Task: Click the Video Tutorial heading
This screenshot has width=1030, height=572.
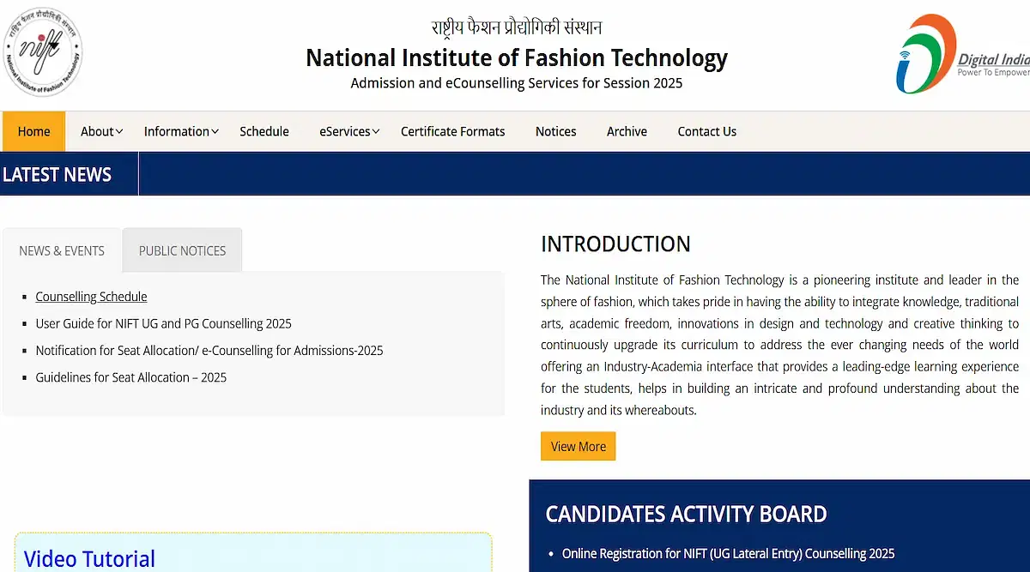Action: pyautogui.click(x=89, y=558)
